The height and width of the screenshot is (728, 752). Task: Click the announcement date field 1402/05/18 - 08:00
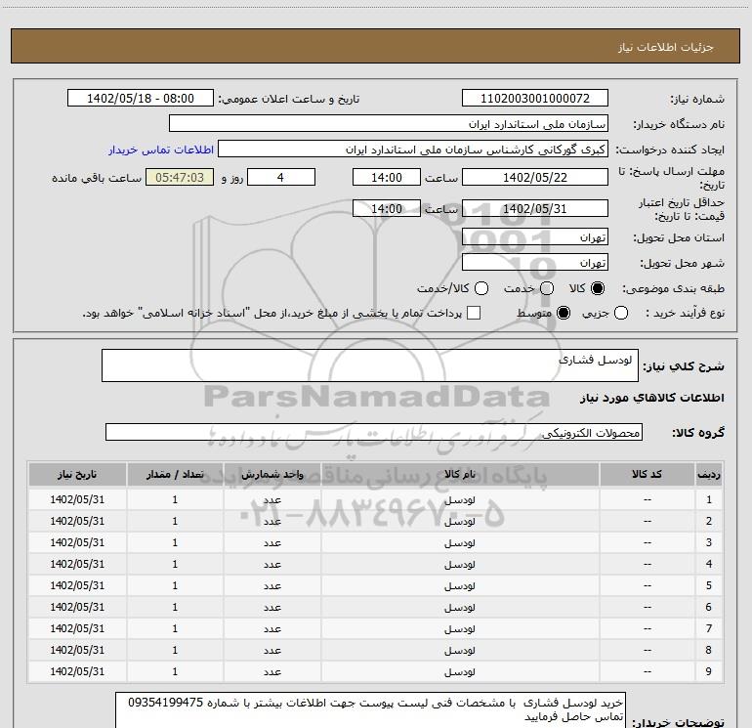pyautogui.click(x=141, y=99)
